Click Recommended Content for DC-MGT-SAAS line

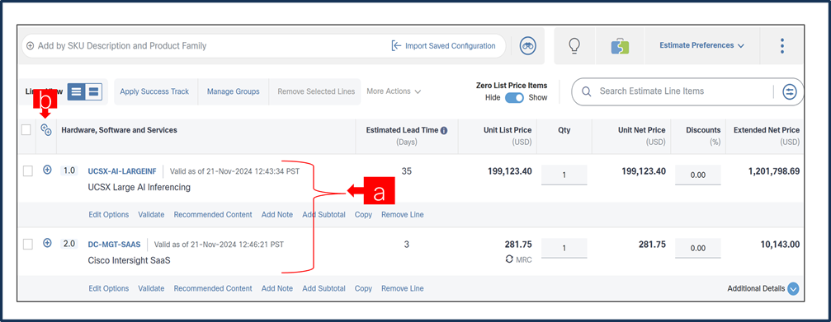(213, 289)
